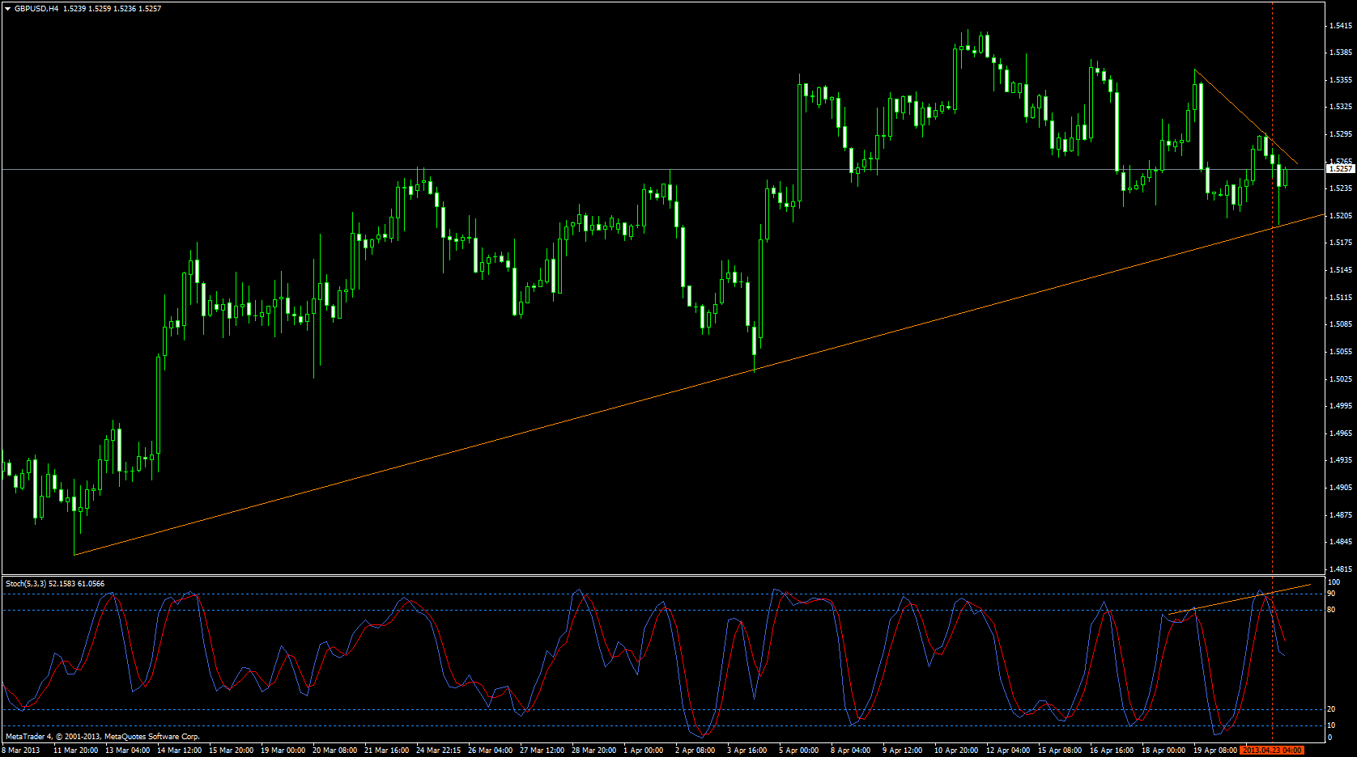
Task: Click the 20 Mar 08:00 date label
Action: pyautogui.click(x=334, y=751)
